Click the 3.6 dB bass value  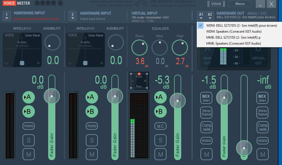pyautogui.click(x=140, y=61)
